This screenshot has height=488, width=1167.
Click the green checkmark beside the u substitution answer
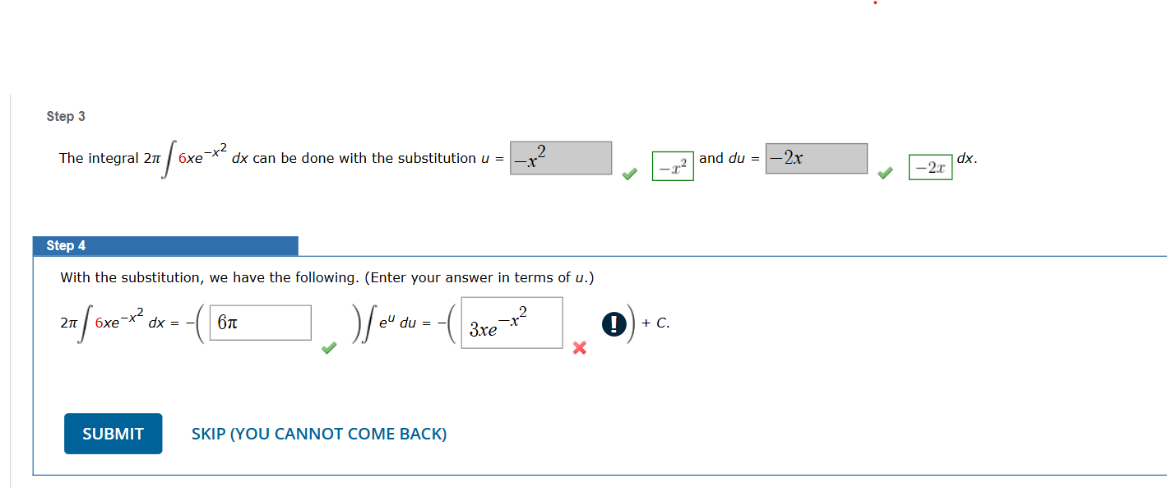pyautogui.click(x=630, y=174)
